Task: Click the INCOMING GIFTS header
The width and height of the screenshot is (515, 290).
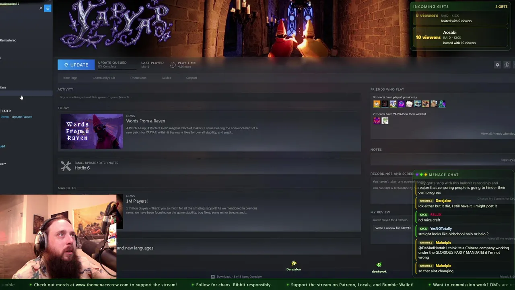Action: coord(431,7)
